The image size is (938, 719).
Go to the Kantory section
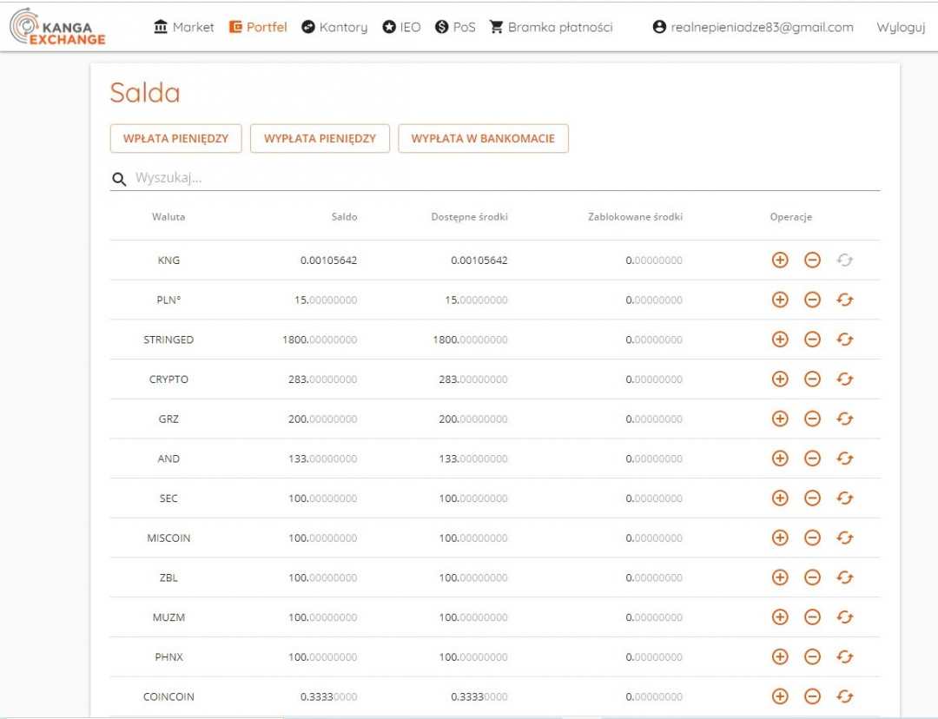pyautogui.click(x=334, y=27)
